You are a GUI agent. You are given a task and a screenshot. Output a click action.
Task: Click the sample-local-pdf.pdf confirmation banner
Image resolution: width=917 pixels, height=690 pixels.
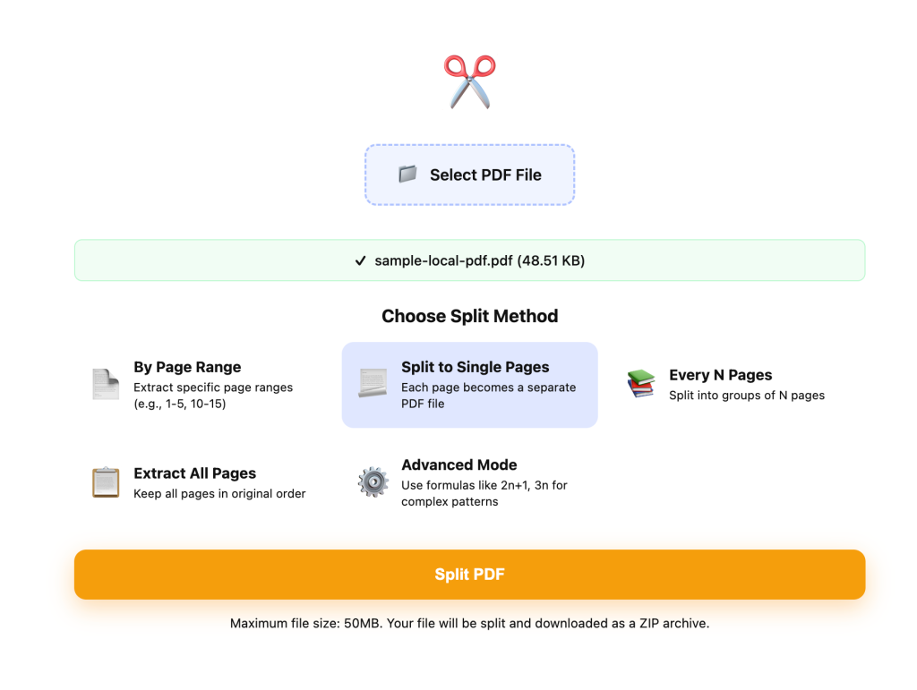tap(469, 260)
